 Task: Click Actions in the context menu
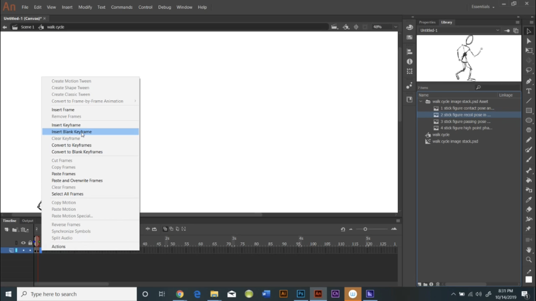tap(58, 246)
